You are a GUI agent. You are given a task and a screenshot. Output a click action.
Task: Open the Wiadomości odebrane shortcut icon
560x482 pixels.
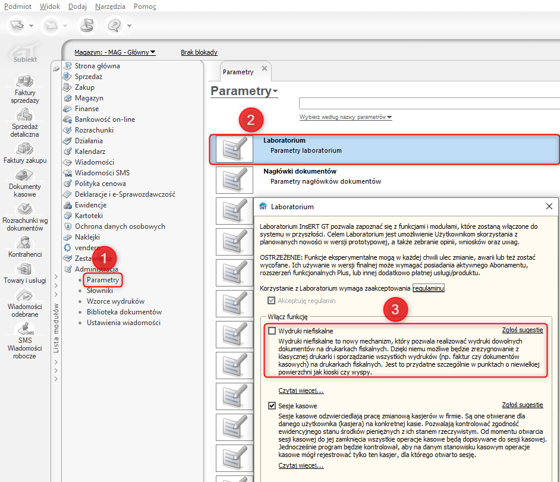tap(24, 295)
